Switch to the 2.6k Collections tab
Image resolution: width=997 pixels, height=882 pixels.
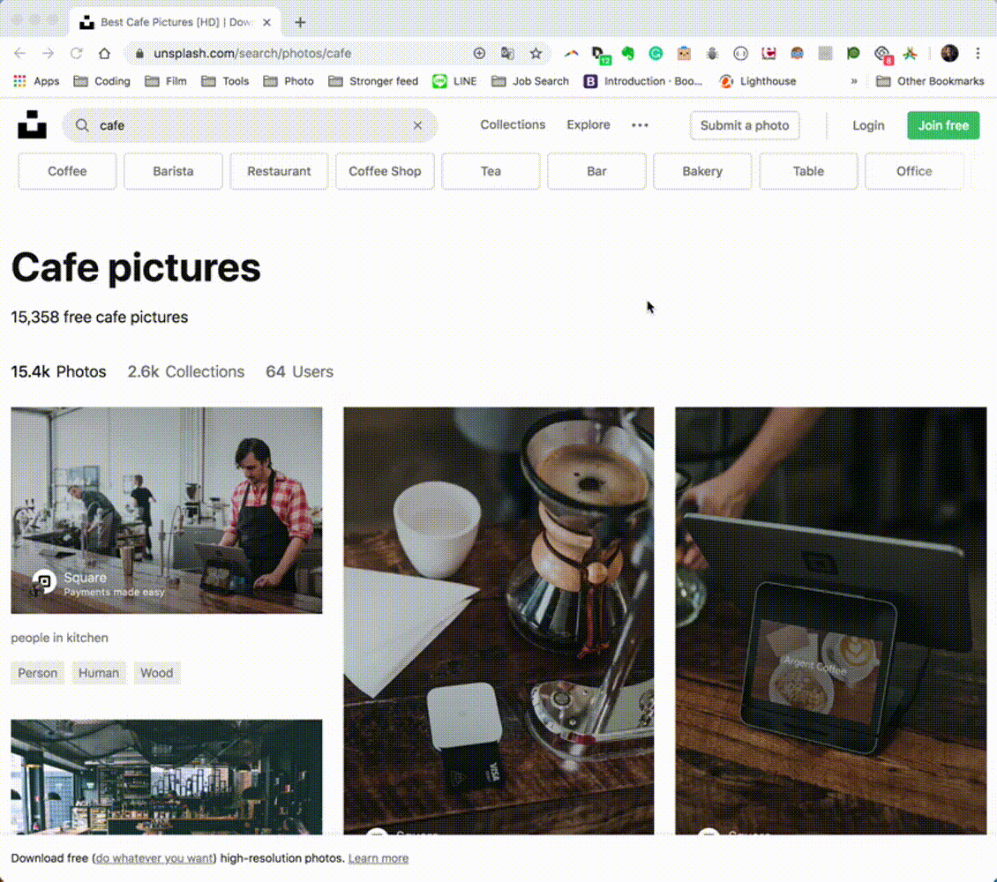click(x=185, y=371)
